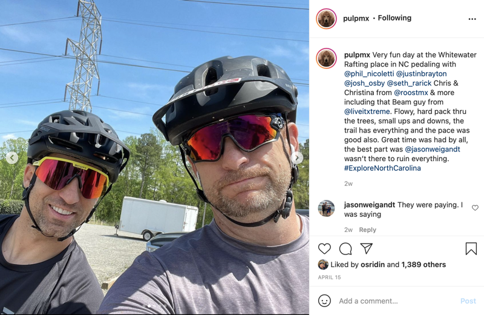View 1,389 others who liked
Screen dimensions: 484x315
(423, 265)
